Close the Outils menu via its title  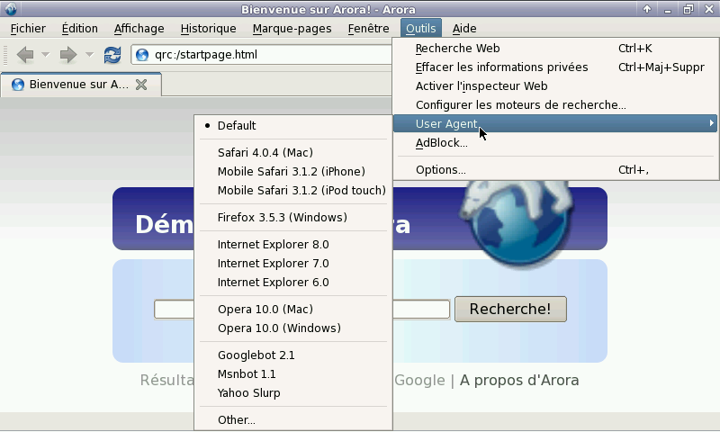[420, 29]
